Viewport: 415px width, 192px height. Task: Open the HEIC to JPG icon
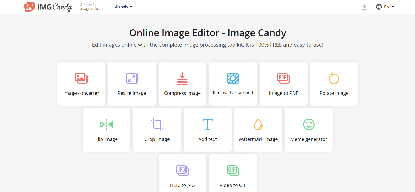(182, 171)
